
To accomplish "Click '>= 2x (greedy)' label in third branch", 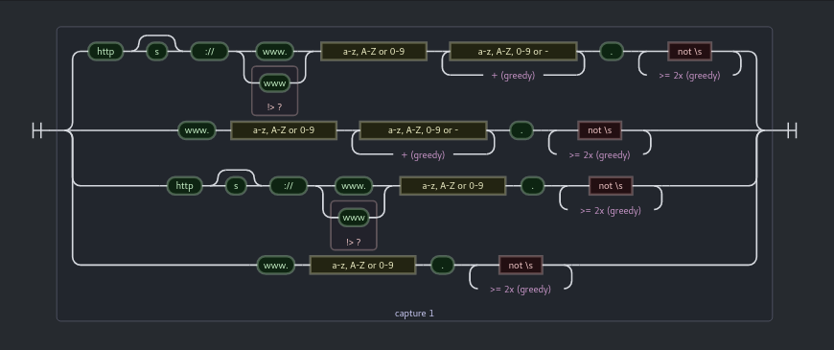I will point(611,211).
